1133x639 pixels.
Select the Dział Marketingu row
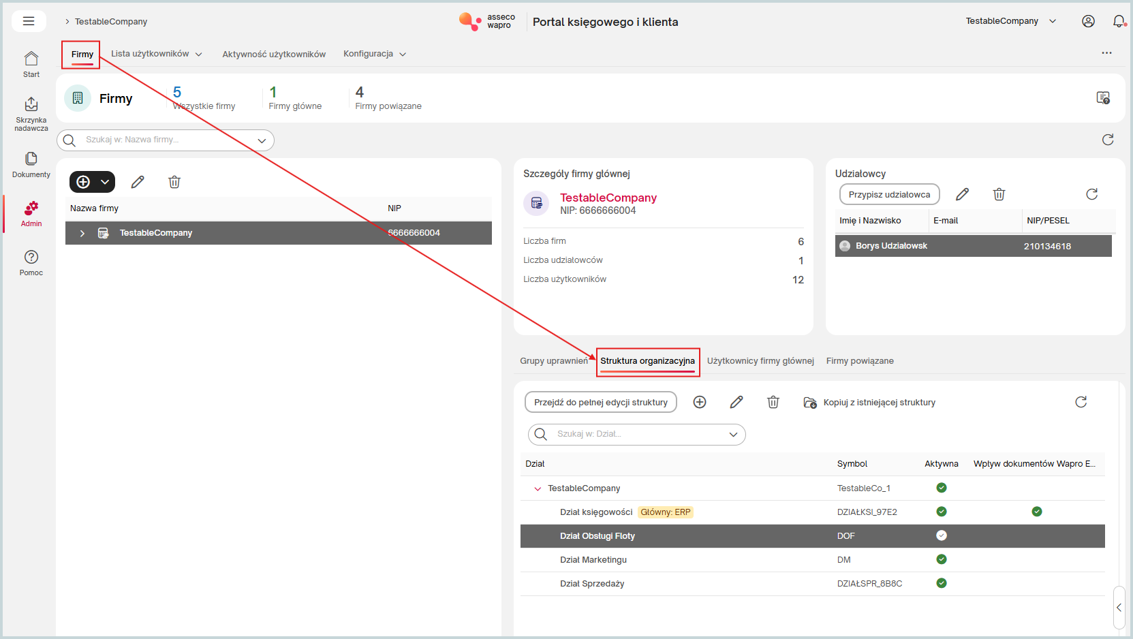[812, 560]
